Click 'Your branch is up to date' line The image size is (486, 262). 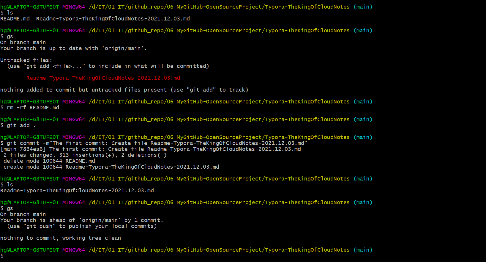click(74, 48)
